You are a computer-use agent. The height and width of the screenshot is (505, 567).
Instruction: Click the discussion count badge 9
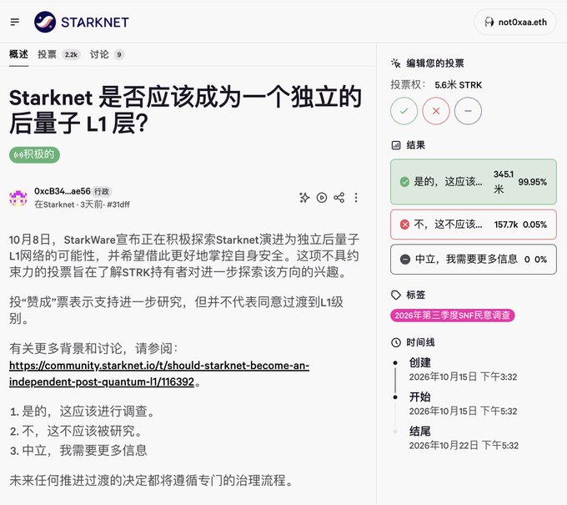(x=119, y=54)
